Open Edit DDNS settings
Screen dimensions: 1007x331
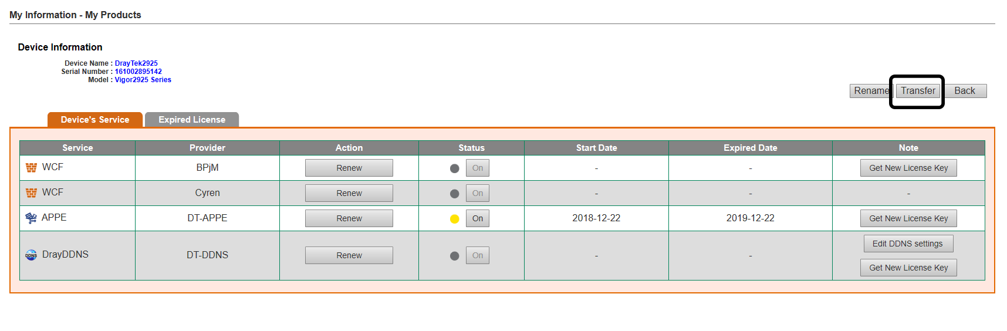pyautogui.click(x=908, y=244)
